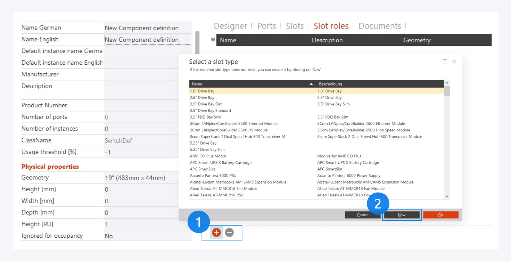The width and height of the screenshot is (511, 261).
Task: Click the Cancel button
Action: pyautogui.click(x=363, y=215)
